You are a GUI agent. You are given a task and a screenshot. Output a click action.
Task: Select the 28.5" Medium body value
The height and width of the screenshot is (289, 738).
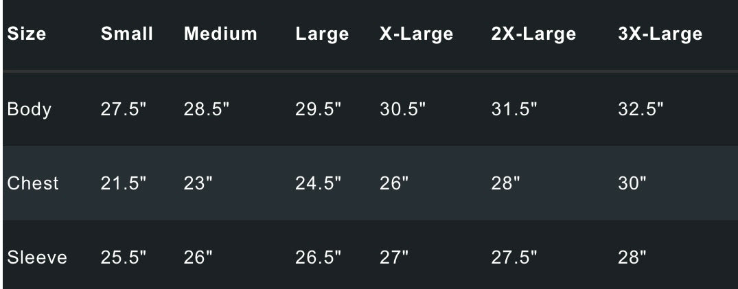(207, 109)
